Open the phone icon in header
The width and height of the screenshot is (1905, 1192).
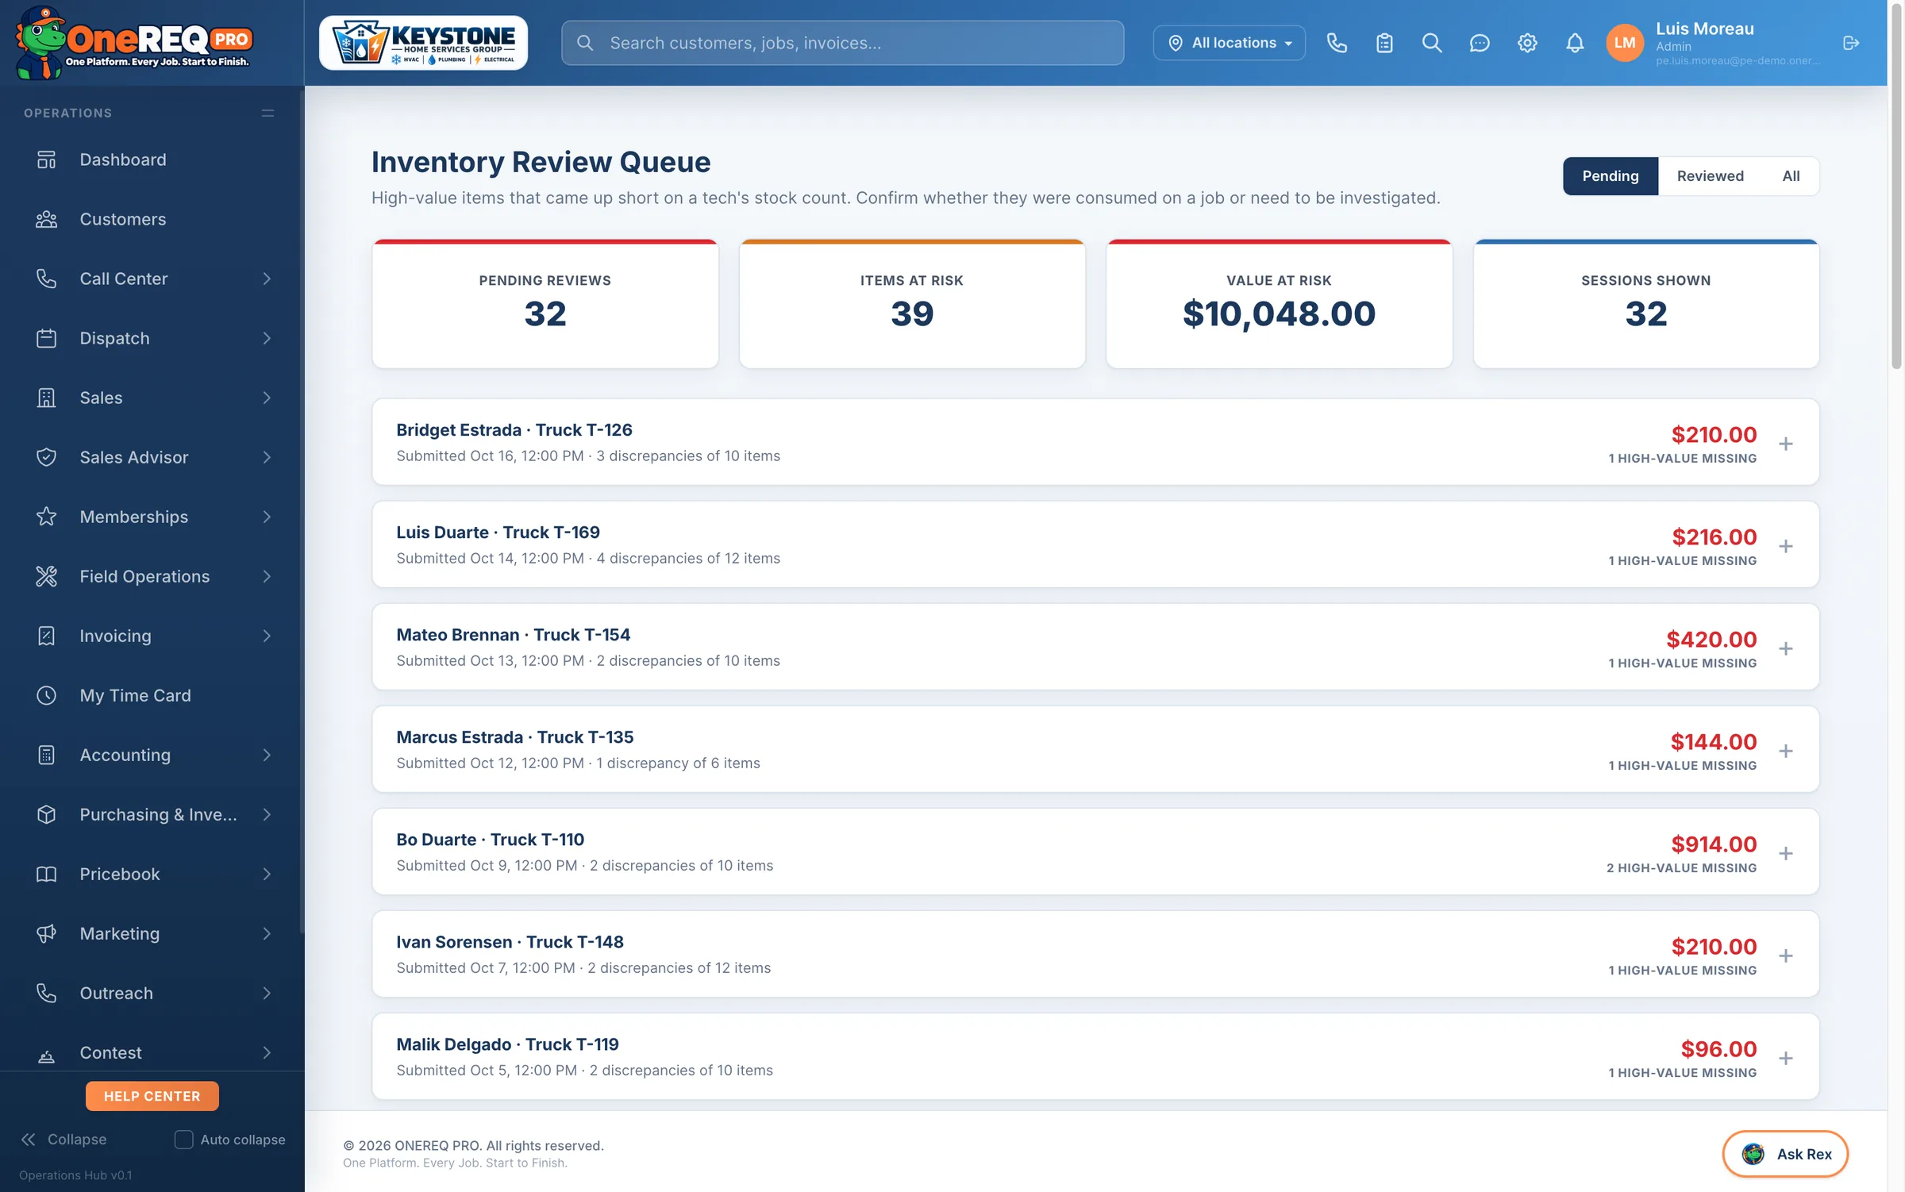(1337, 43)
